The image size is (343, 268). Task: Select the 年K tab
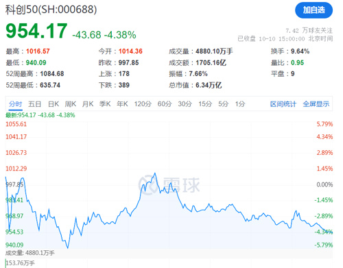coord(122,104)
